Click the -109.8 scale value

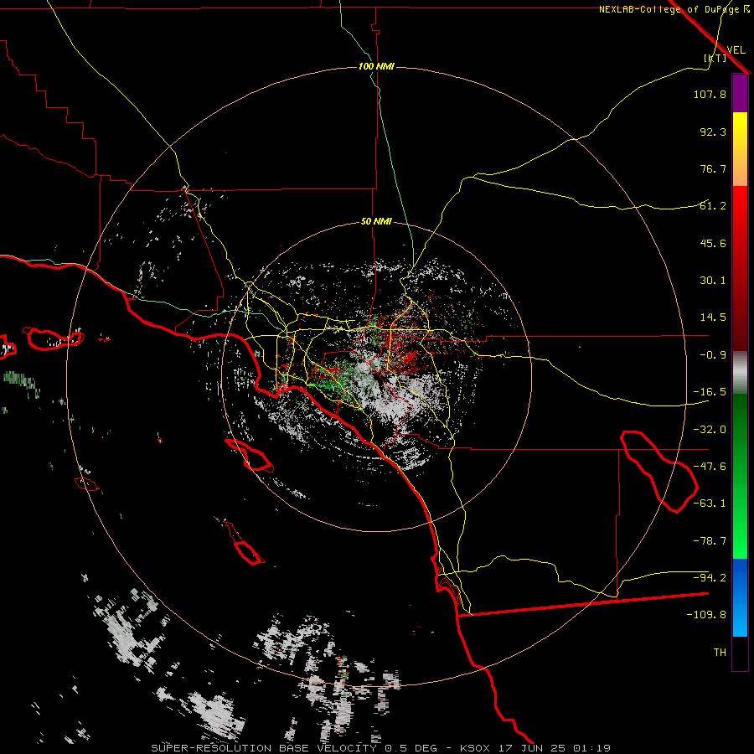pyautogui.click(x=706, y=615)
